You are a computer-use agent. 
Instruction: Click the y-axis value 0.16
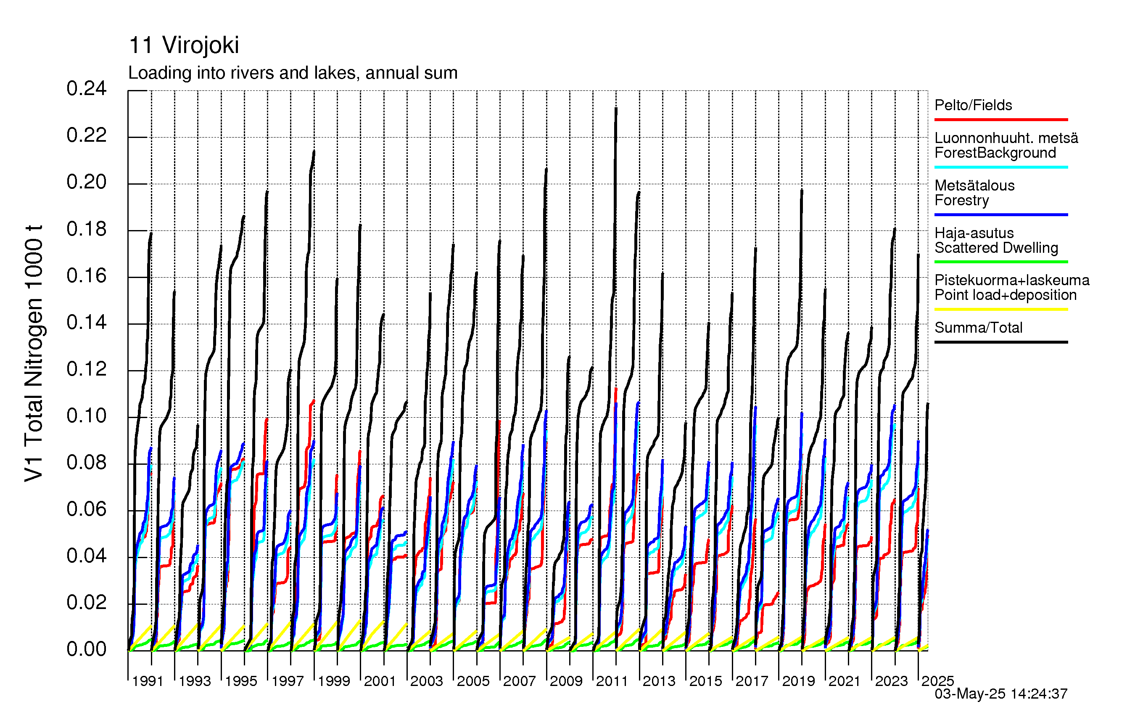86,275
